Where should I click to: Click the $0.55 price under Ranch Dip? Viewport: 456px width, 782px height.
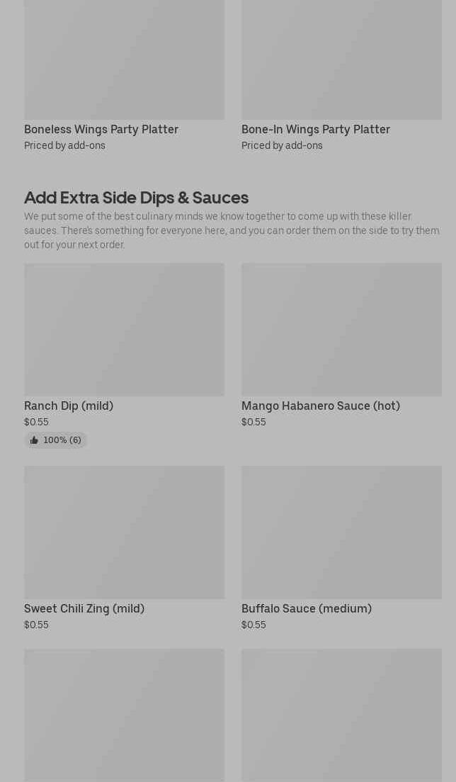pos(36,422)
